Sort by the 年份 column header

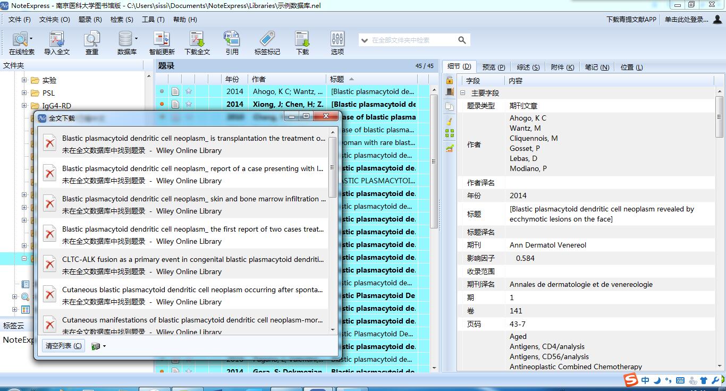coord(235,79)
